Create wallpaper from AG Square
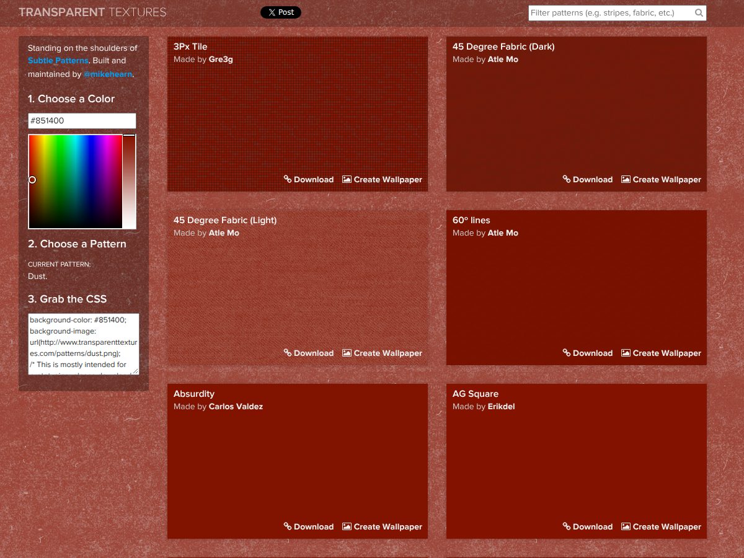 pyautogui.click(x=661, y=527)
